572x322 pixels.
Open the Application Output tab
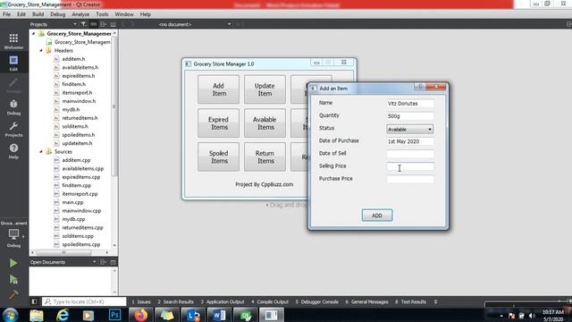223,301
